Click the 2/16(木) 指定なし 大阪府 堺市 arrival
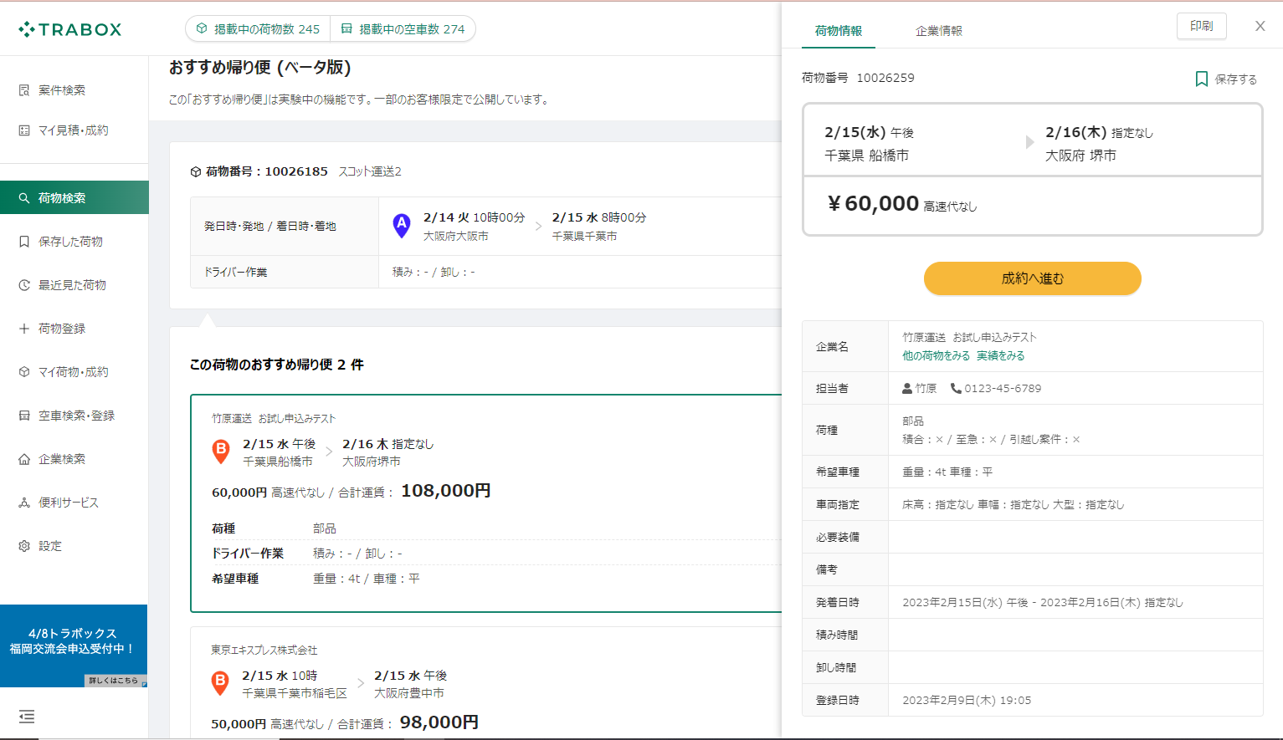The height and width of the screenshot is (740, 1283). pyautogui.click(x=1099, y=144)
